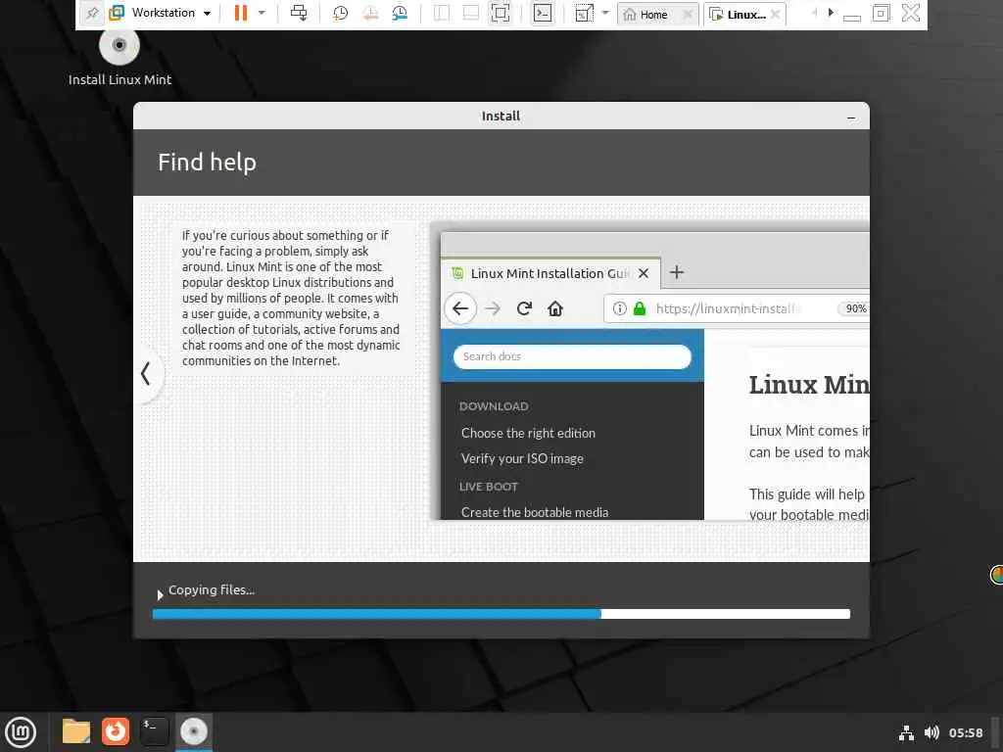This screenshot has height=752, width=1003.
Task: Open the Terminal from the panel
Action: click(154, 731)
